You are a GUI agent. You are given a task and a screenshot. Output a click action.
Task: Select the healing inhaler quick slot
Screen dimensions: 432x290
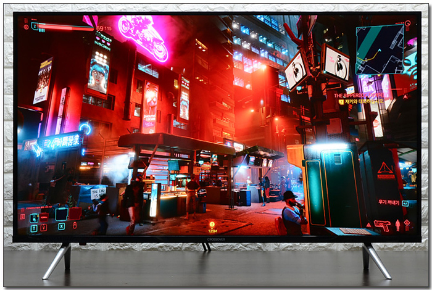coord(34,218)
